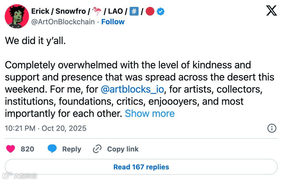Open the Erick / Snowfro display name
This screenshot has width=284, height=181.
(58, 11)
